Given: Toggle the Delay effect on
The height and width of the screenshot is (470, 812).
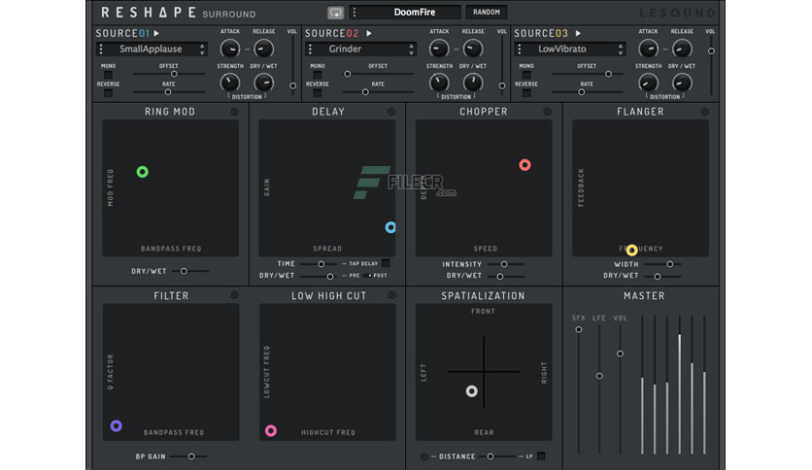Looking at the screenshot, I should (x=391, y=112).
